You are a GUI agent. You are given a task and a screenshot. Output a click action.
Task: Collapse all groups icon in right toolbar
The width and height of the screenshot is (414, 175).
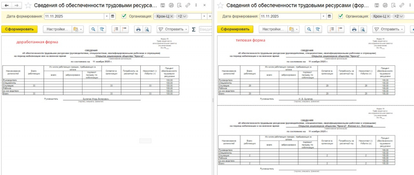[x=340, y=29]
